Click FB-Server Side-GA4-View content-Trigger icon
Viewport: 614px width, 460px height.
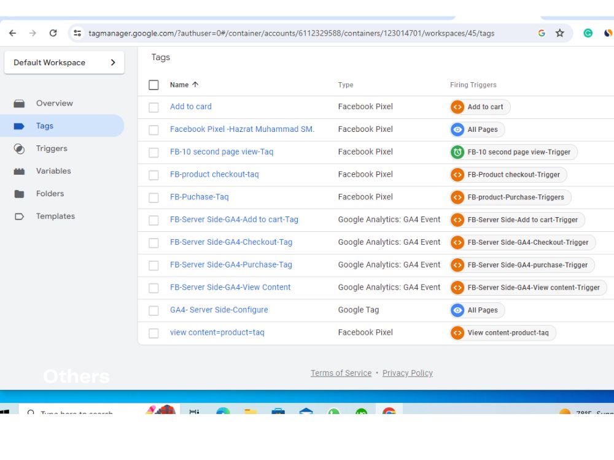[457, 288]
